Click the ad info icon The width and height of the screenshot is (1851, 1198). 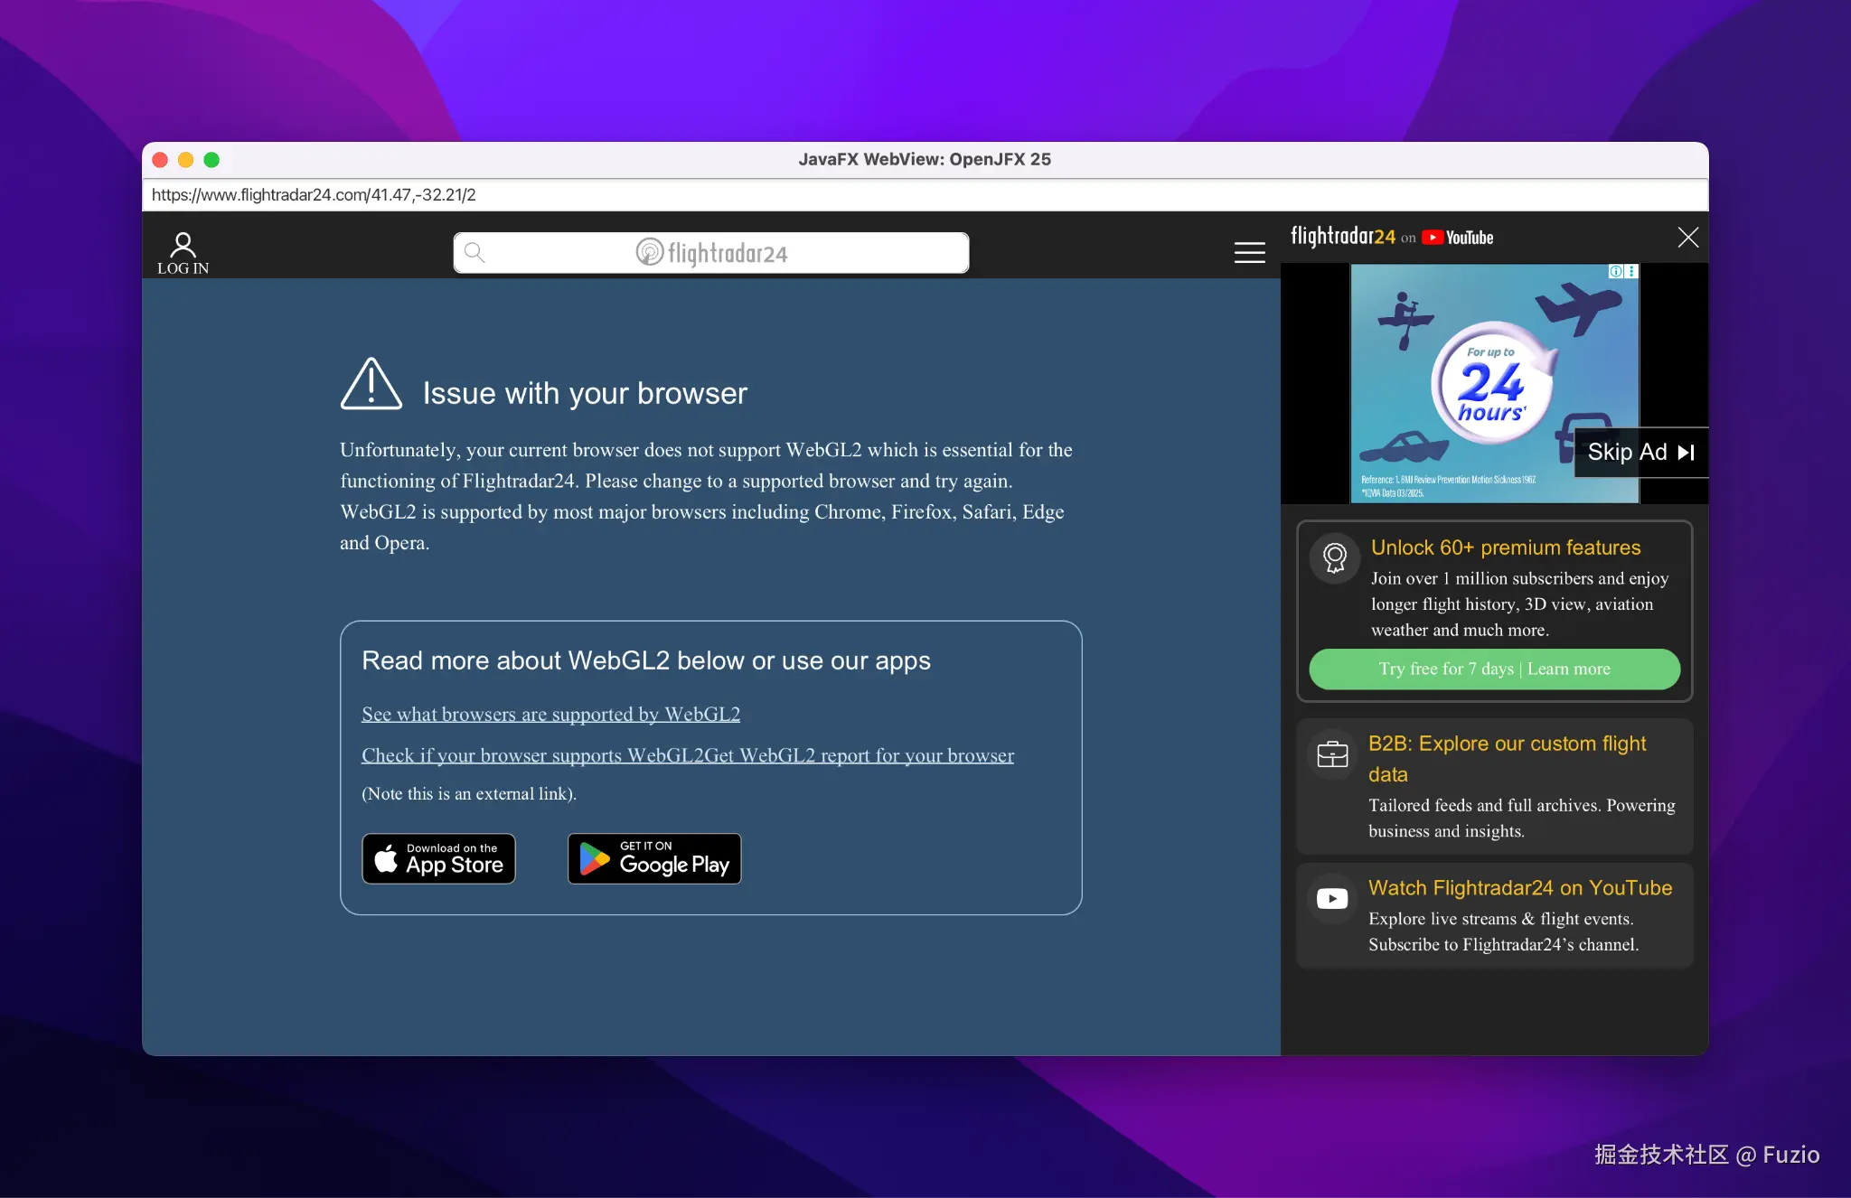pos(1616,271)
